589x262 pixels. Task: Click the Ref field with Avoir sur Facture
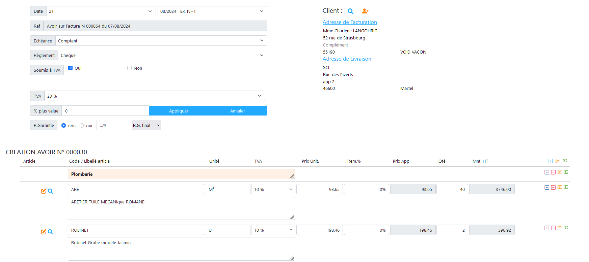click(x=155, y=26)
